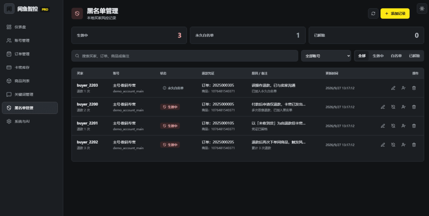Image resolution: width=429 pixels, height=216 pixels.
Task: Select 黑名单管理 in the sidebar
Action: (x=30, y=108)
